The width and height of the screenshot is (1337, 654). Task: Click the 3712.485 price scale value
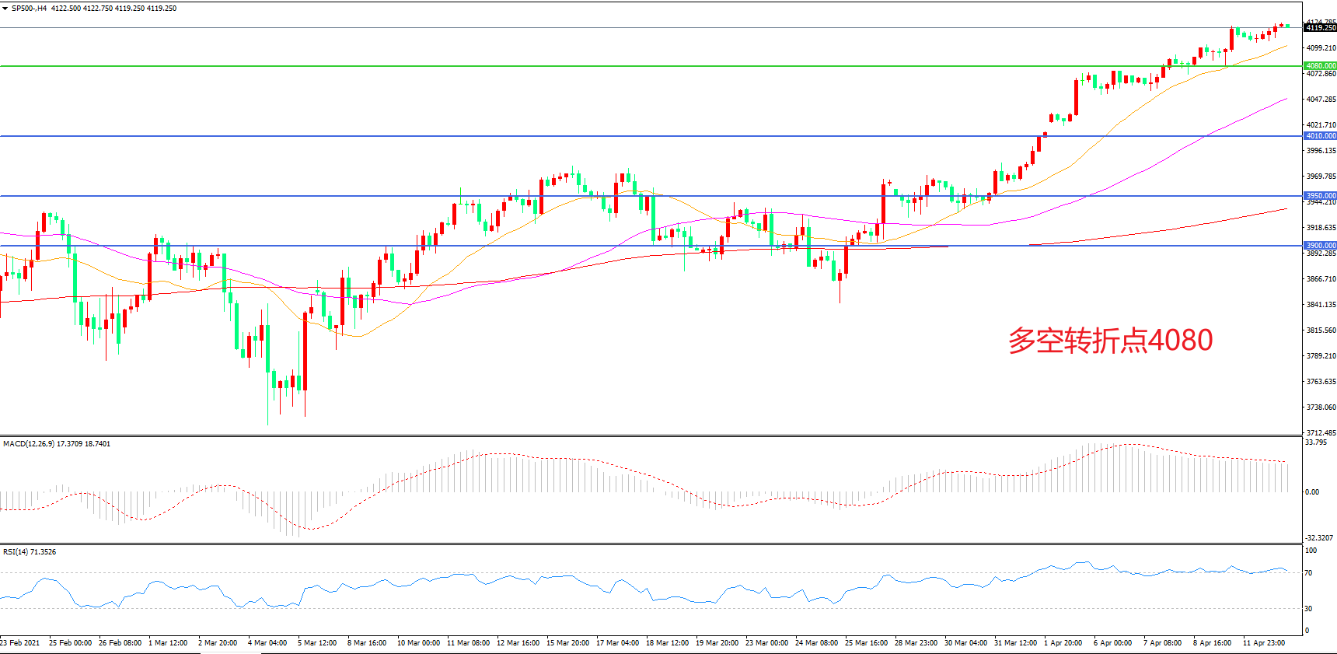[x=1321, y=433]
